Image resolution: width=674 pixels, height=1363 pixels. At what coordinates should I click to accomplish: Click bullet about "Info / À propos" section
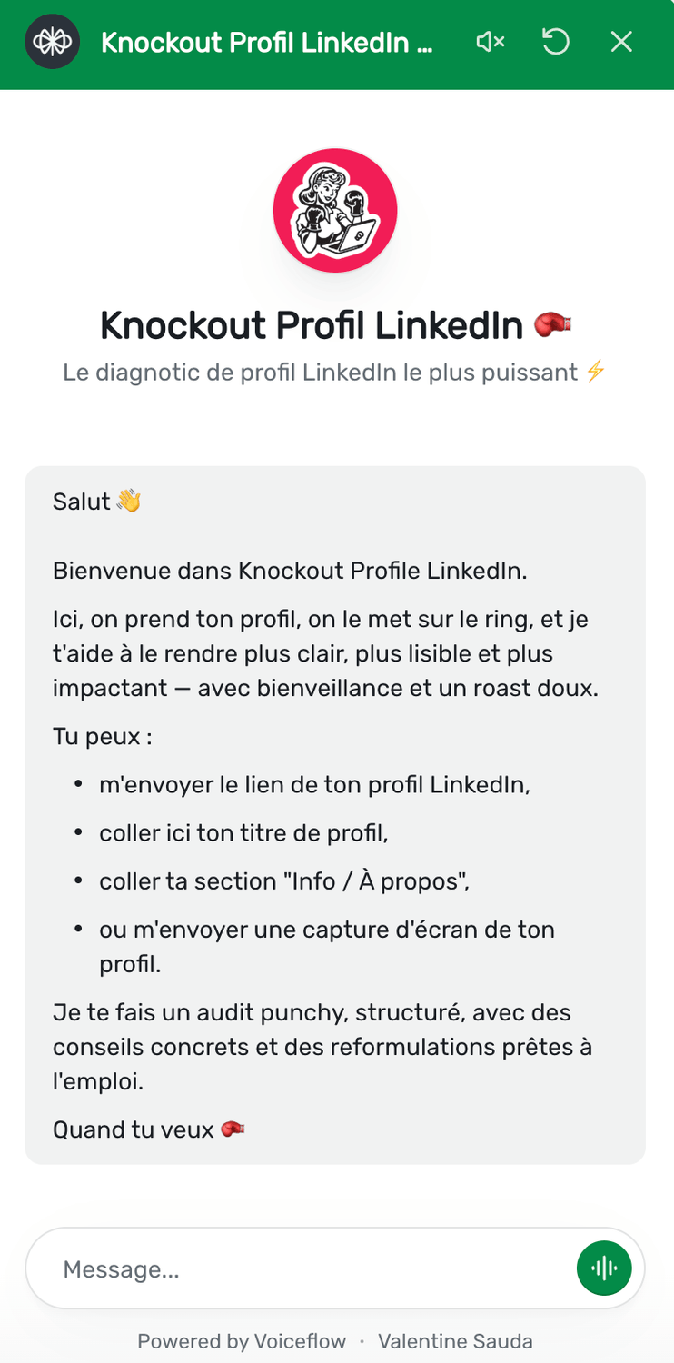click(x=284, y=880)
